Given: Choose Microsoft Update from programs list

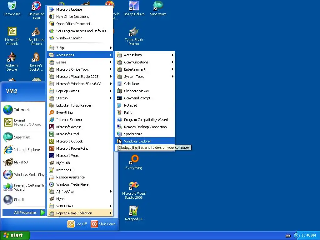Looking at the screenshot, I should 80,9.
